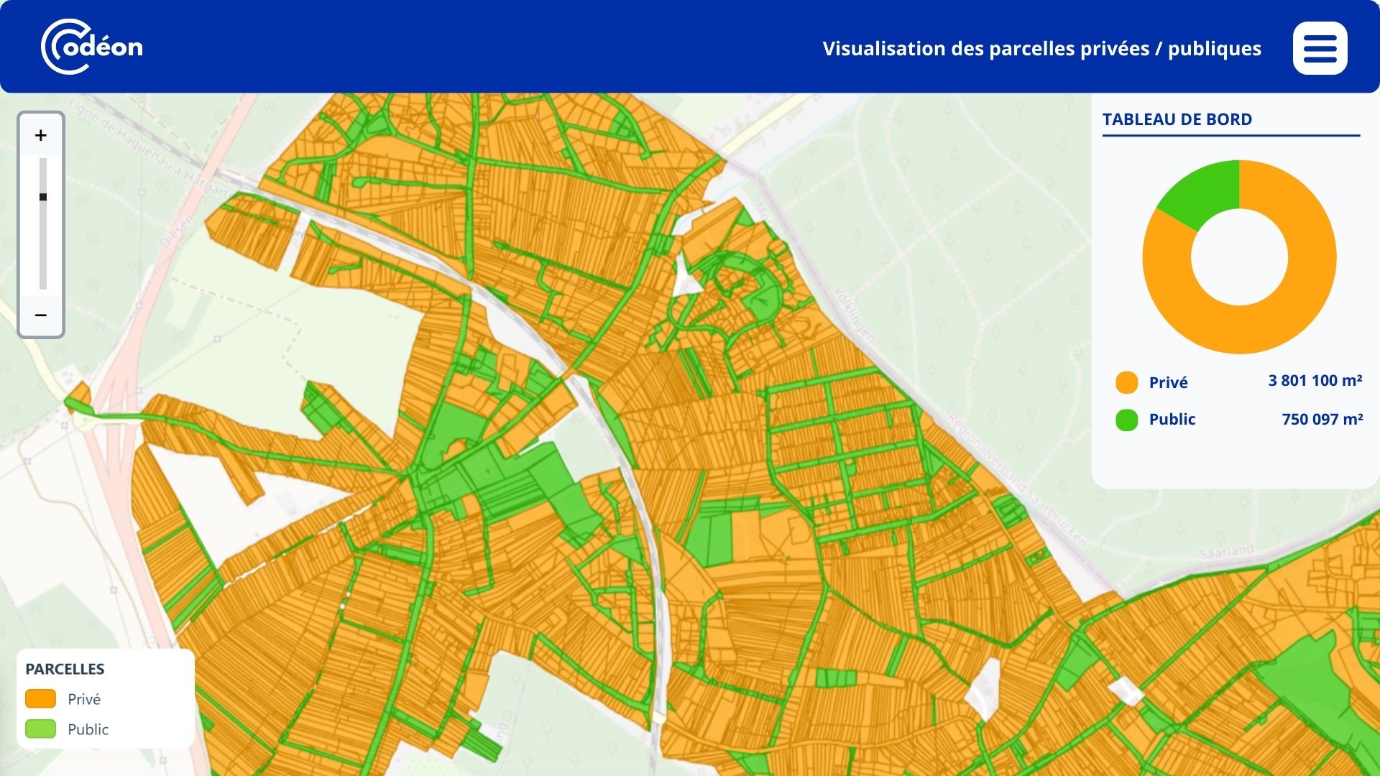
Task: Click the value '3 801 100 m²'
Action: [1315, 381]
